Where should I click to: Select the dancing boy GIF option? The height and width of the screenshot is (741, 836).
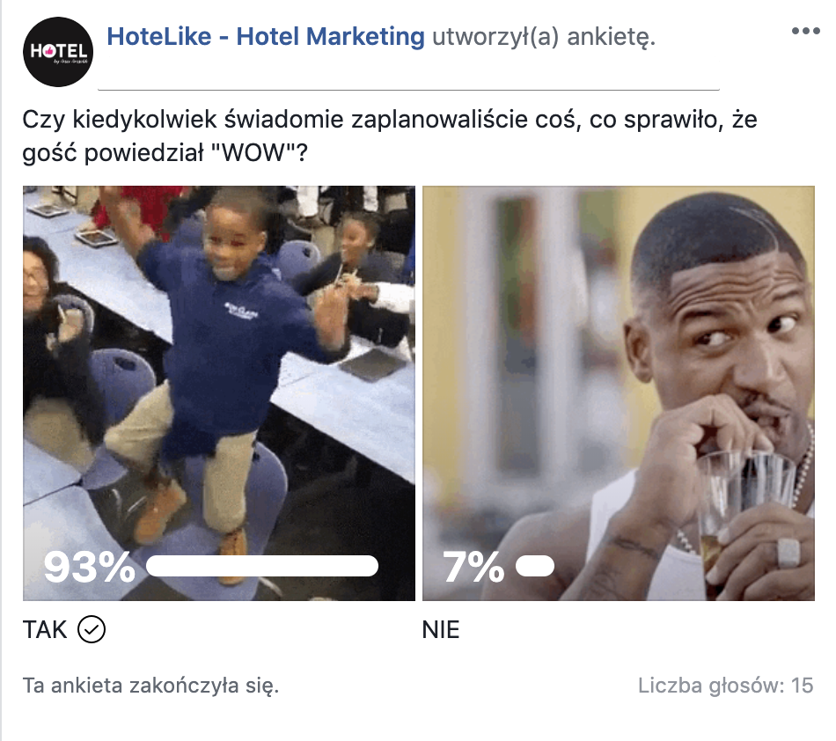(x=219, y=393)
